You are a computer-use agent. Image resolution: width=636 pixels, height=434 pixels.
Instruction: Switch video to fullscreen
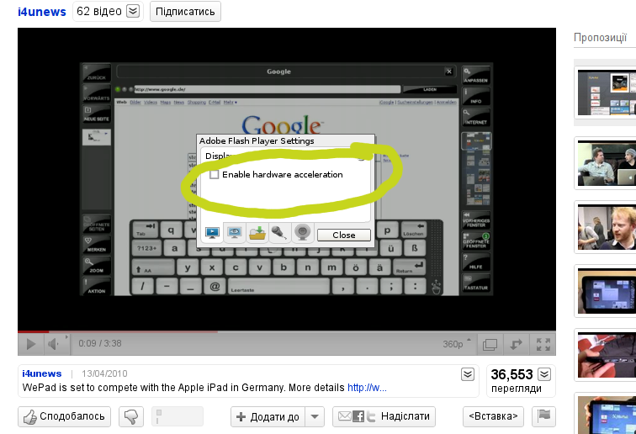coord(543,344)
